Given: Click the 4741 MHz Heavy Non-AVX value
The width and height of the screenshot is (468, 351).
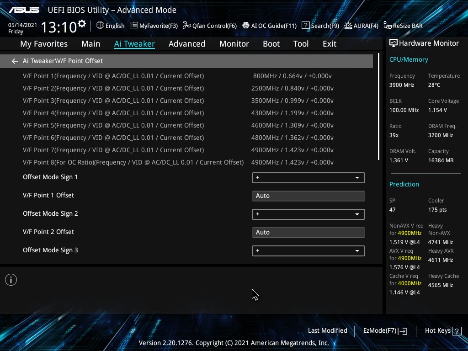Looking at the screenshot, I should click(441, 242).
